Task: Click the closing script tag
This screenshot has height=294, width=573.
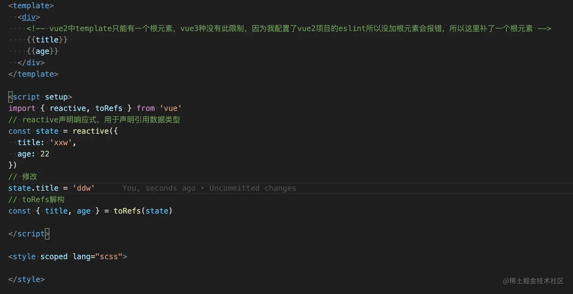Action: pyautogui.click(x=29, y=234)
